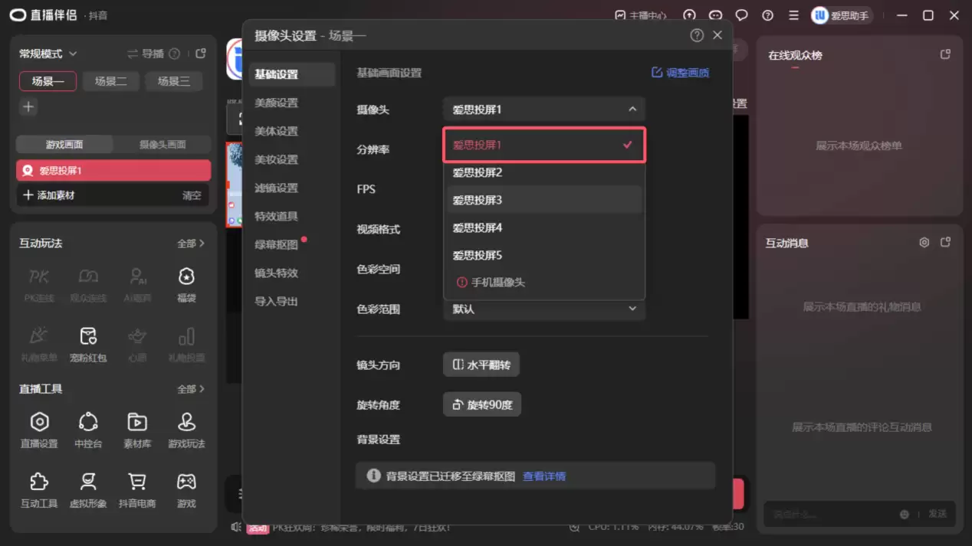Open the 主播中心 anchor center

641,15
